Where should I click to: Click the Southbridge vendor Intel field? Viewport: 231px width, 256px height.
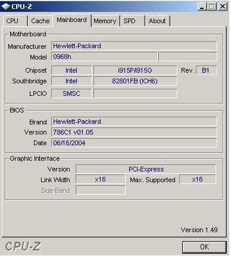pos(71,81)
